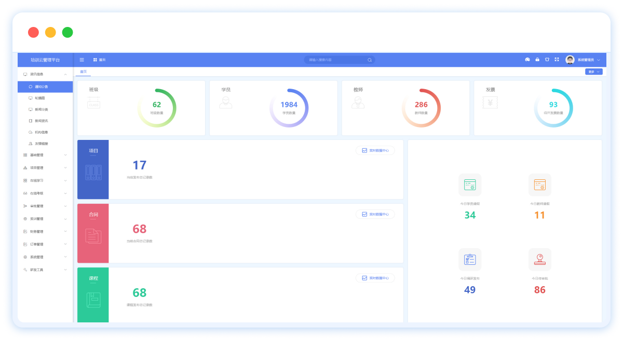Image resolution: width=623 pixels, height=340 pixels.
Task: Switch to the 首页 tab
Action: 83,72
